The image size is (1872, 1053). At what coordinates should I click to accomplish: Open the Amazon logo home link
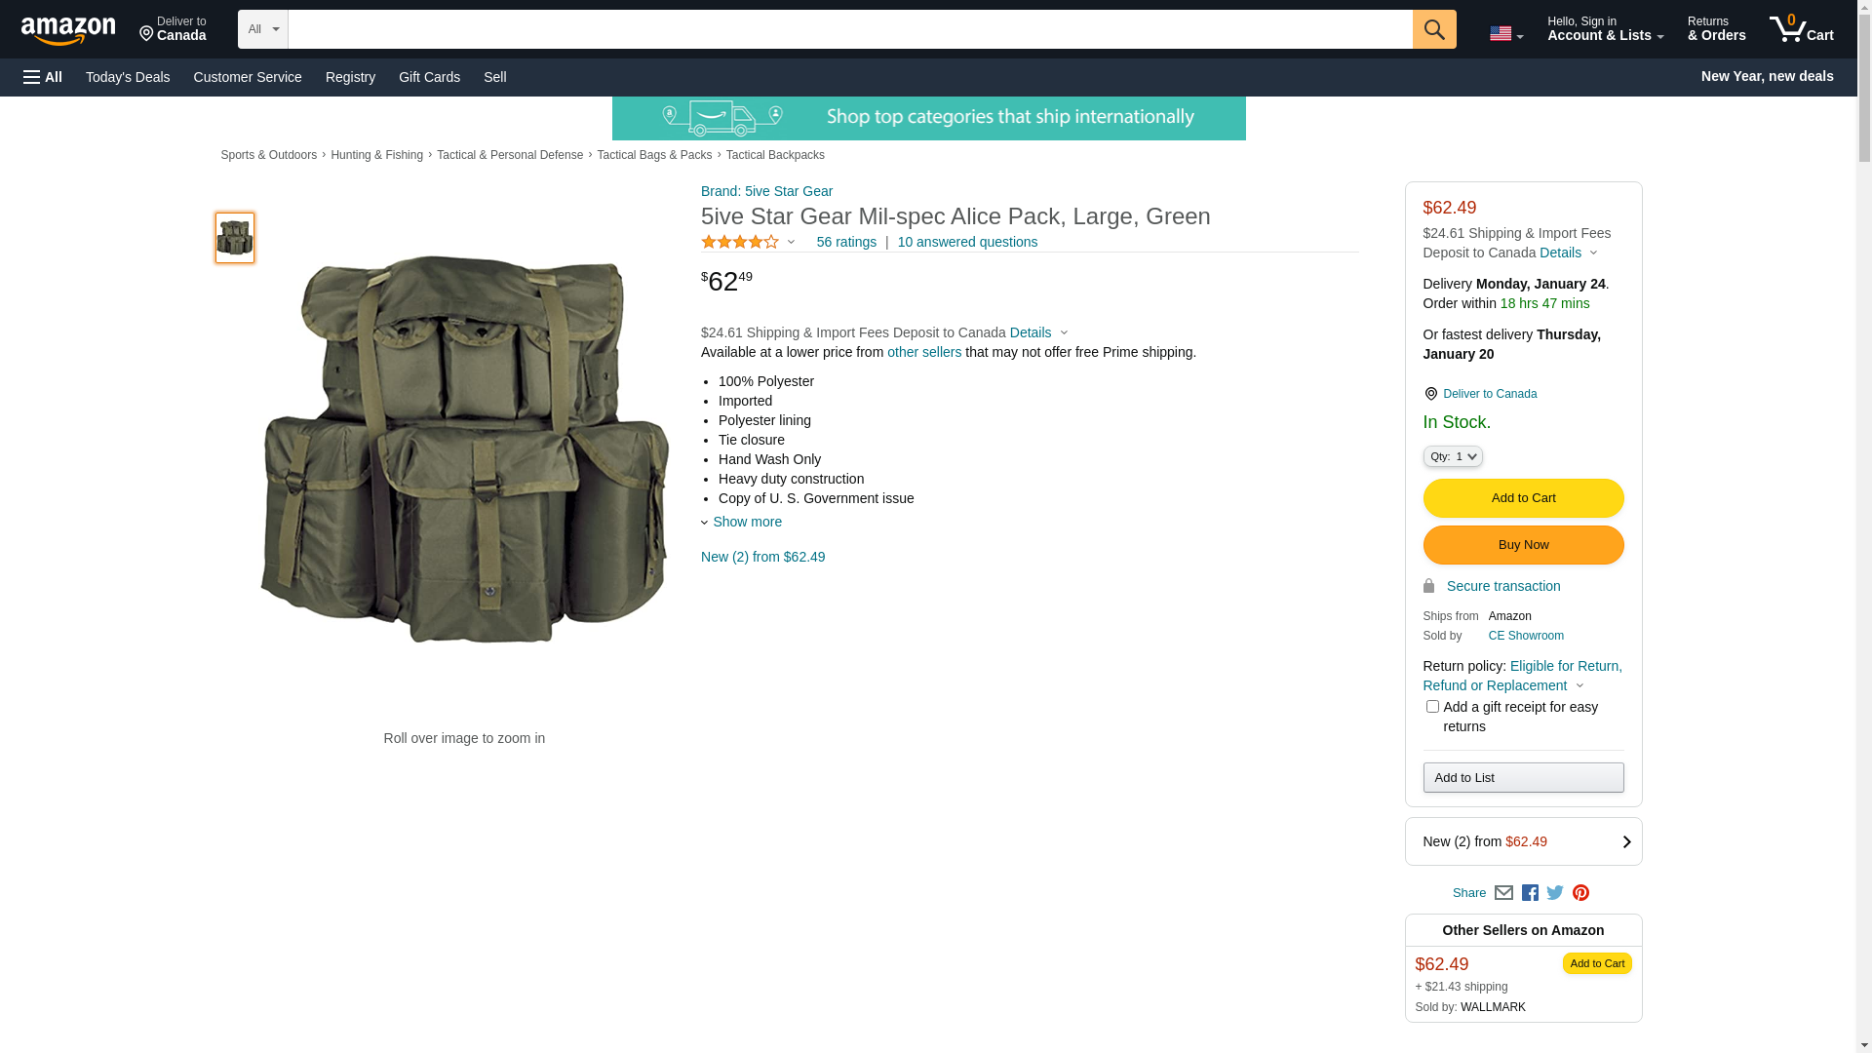(x=68, y=31)
